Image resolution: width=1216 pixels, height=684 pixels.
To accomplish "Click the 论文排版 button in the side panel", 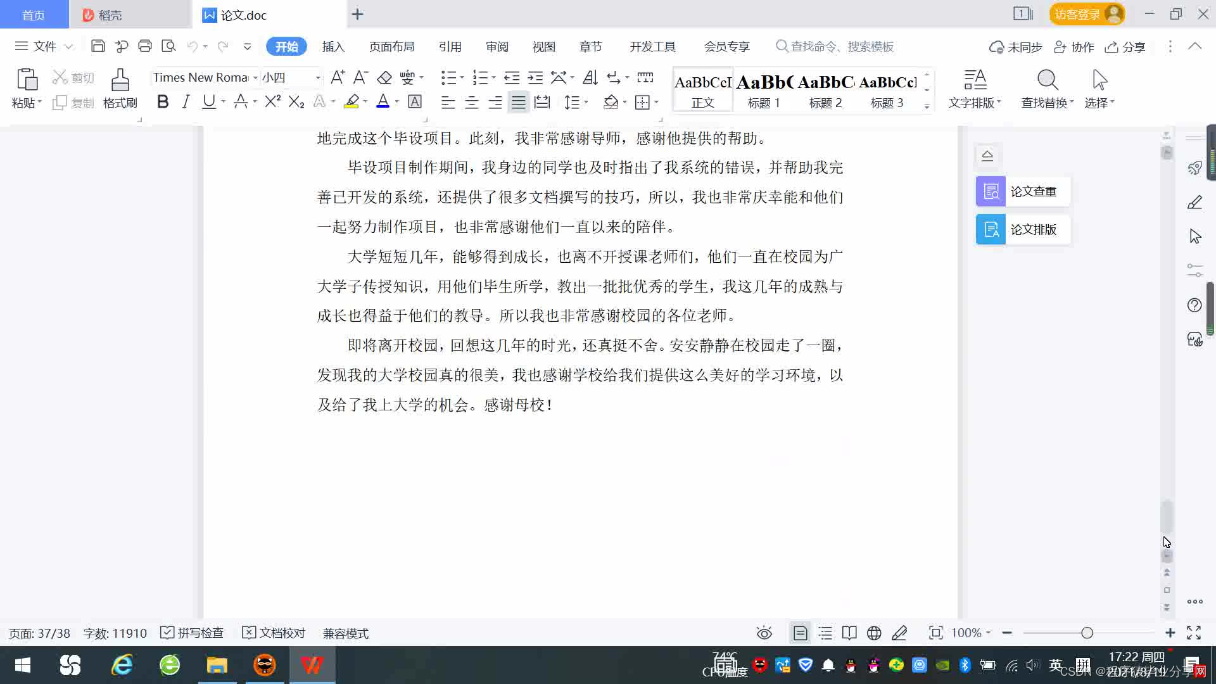I will pyautogui.click(x=1022, y=229).
